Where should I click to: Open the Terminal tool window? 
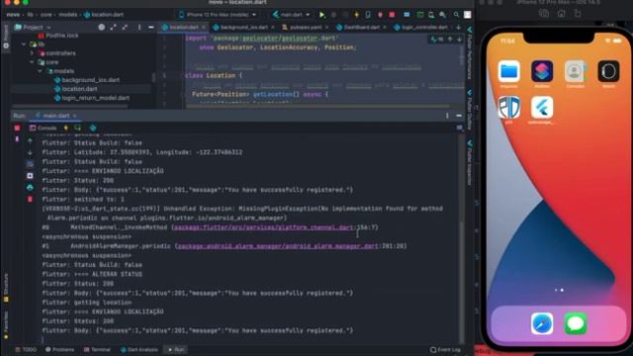(97, 349)
